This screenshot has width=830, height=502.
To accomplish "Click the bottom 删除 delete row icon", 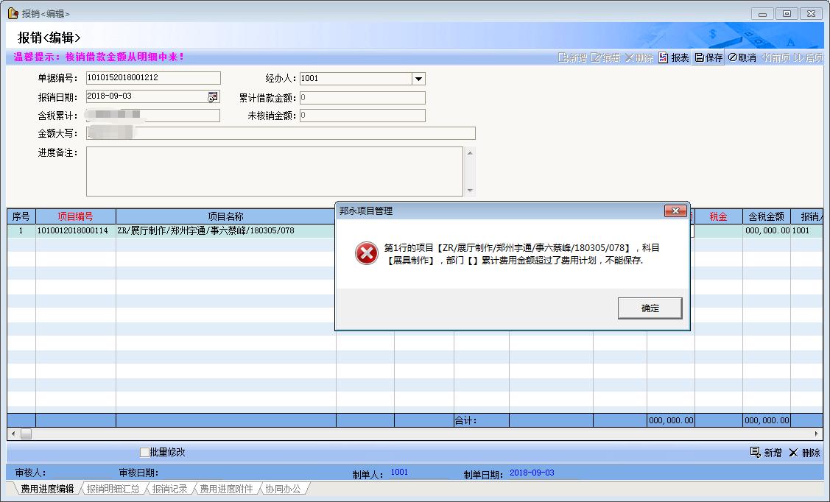I will (x=793, y=452).
